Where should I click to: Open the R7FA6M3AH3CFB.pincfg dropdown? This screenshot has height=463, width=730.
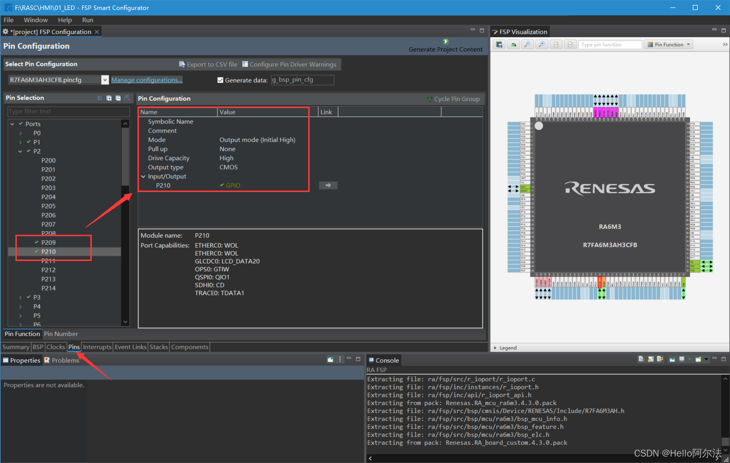click(105, 80)
